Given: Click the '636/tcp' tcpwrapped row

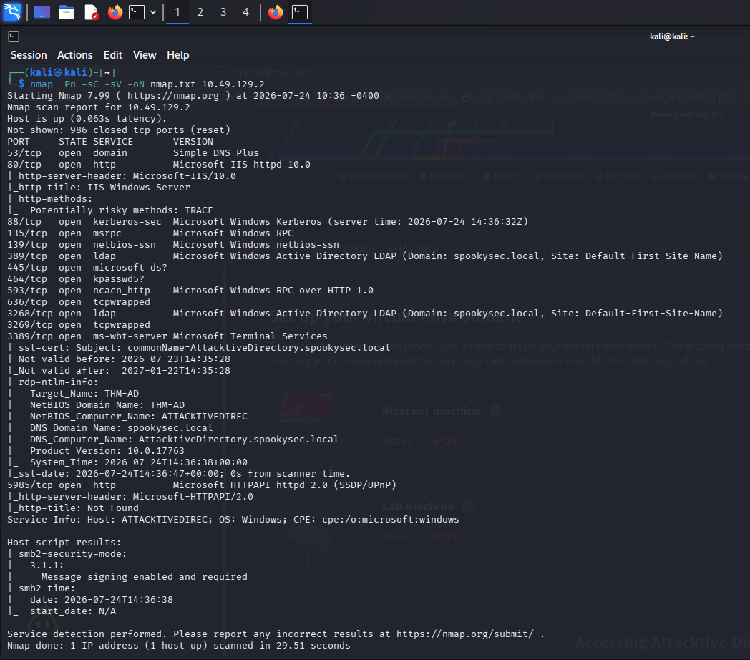Looking at the screenshot, I should click(x=79, y=302).
